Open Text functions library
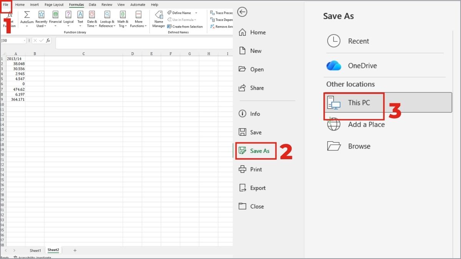Image resolution: width=461 pixels, height=259 pixels. (80, 19)
